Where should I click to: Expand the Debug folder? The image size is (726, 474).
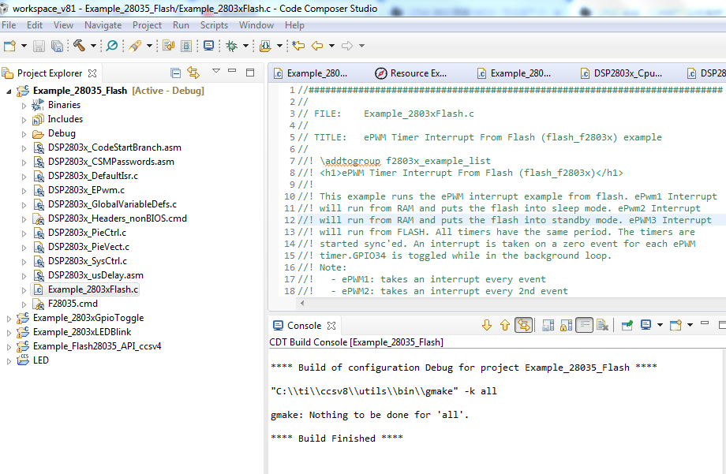[x=24, y=134]
